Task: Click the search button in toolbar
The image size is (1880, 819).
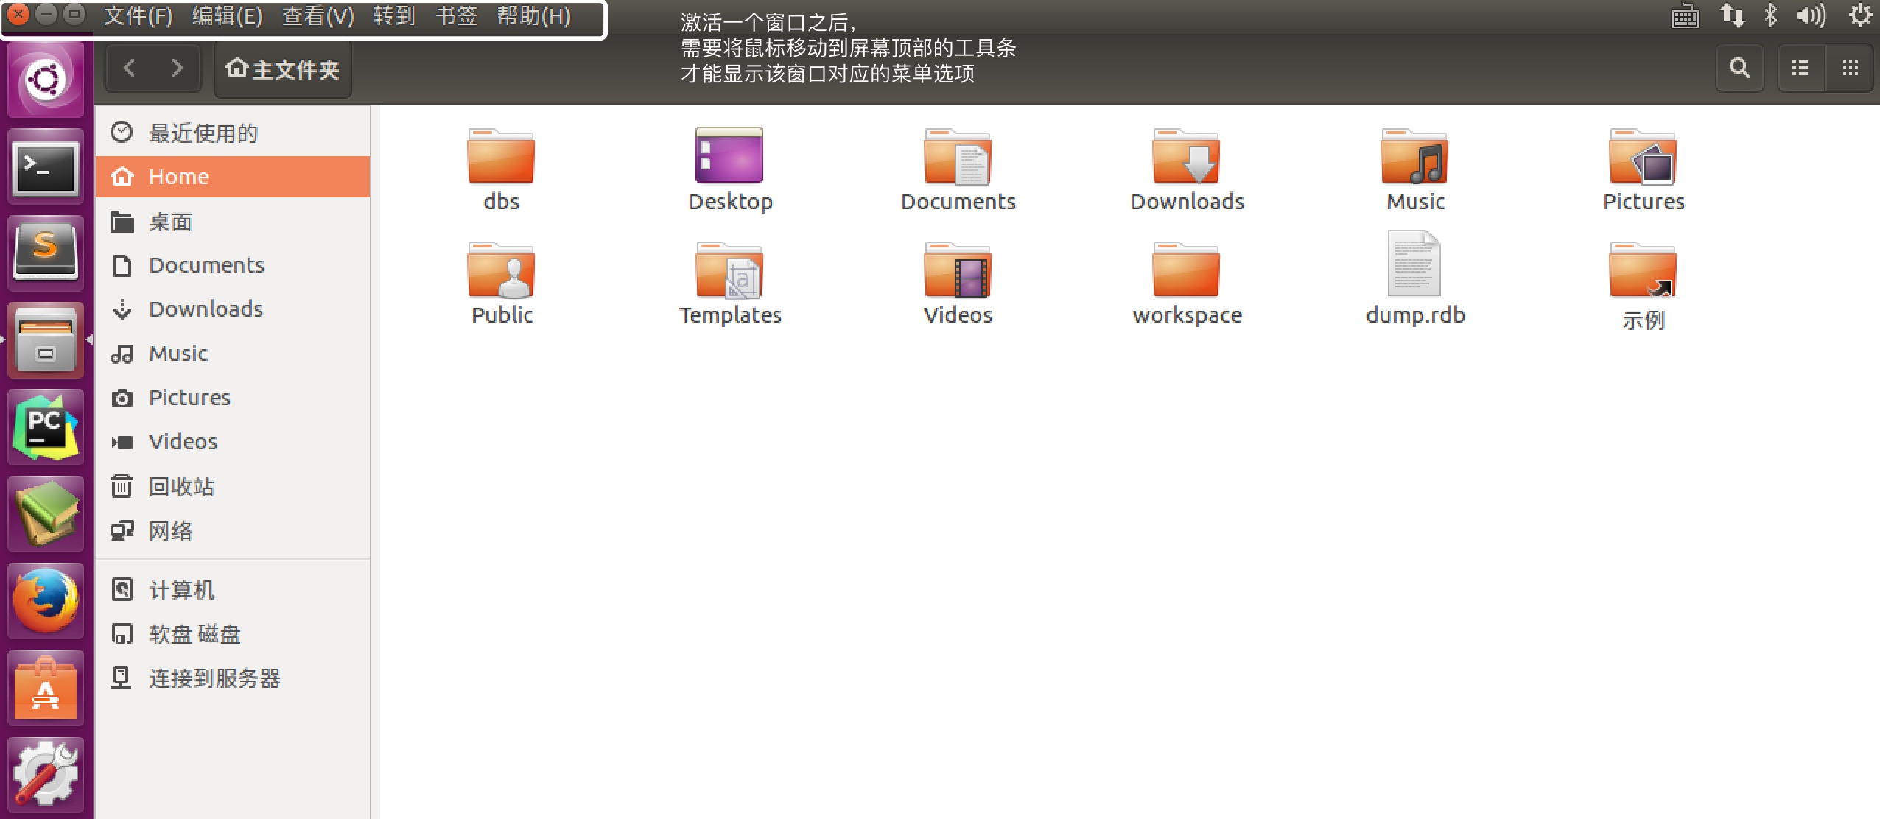Action: pyautogui.click(x=1739, y=68)
